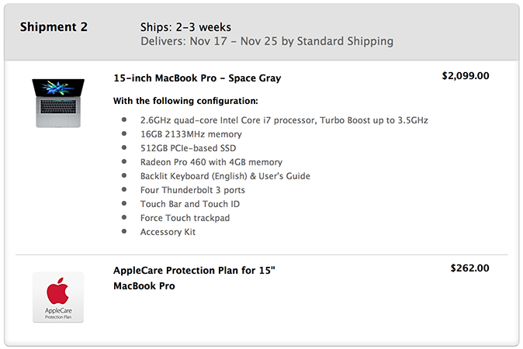
Task: Click the Accessory Kit item
Action: (168, 232)
